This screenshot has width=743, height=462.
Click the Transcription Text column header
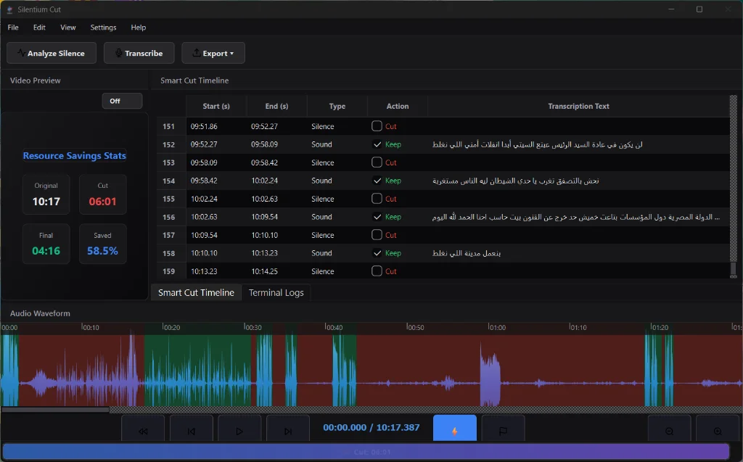(x=578, y=106)
